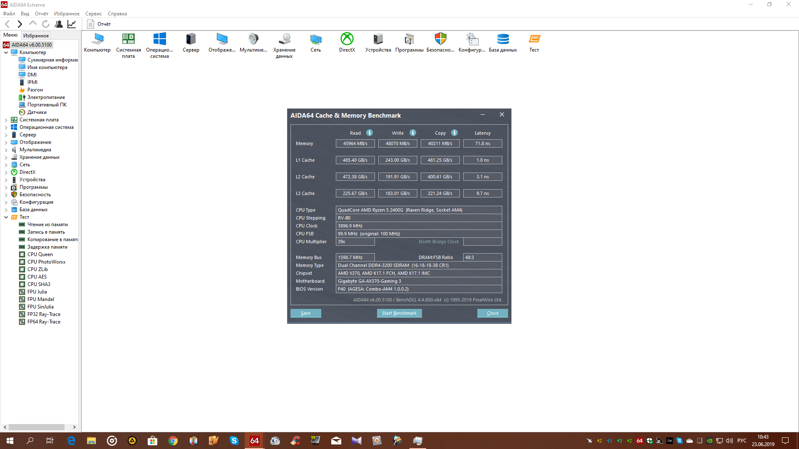Click the Refresh icon in toolbar

pos(46,24)
